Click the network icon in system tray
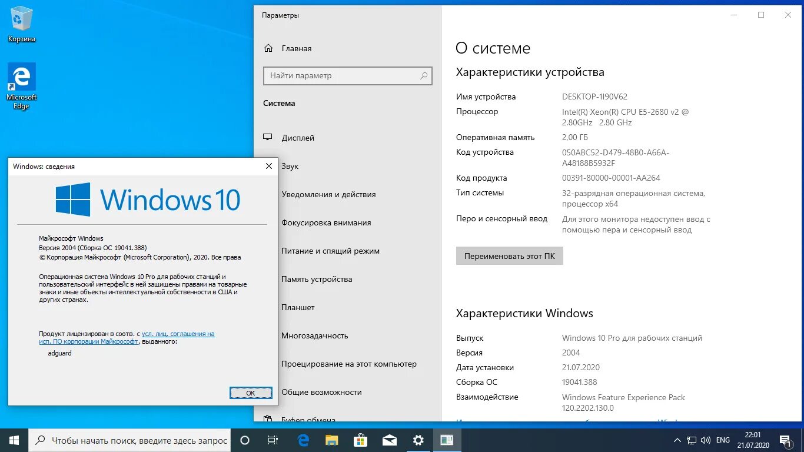This screenshot has width=804, height=452. coord(693,440)
